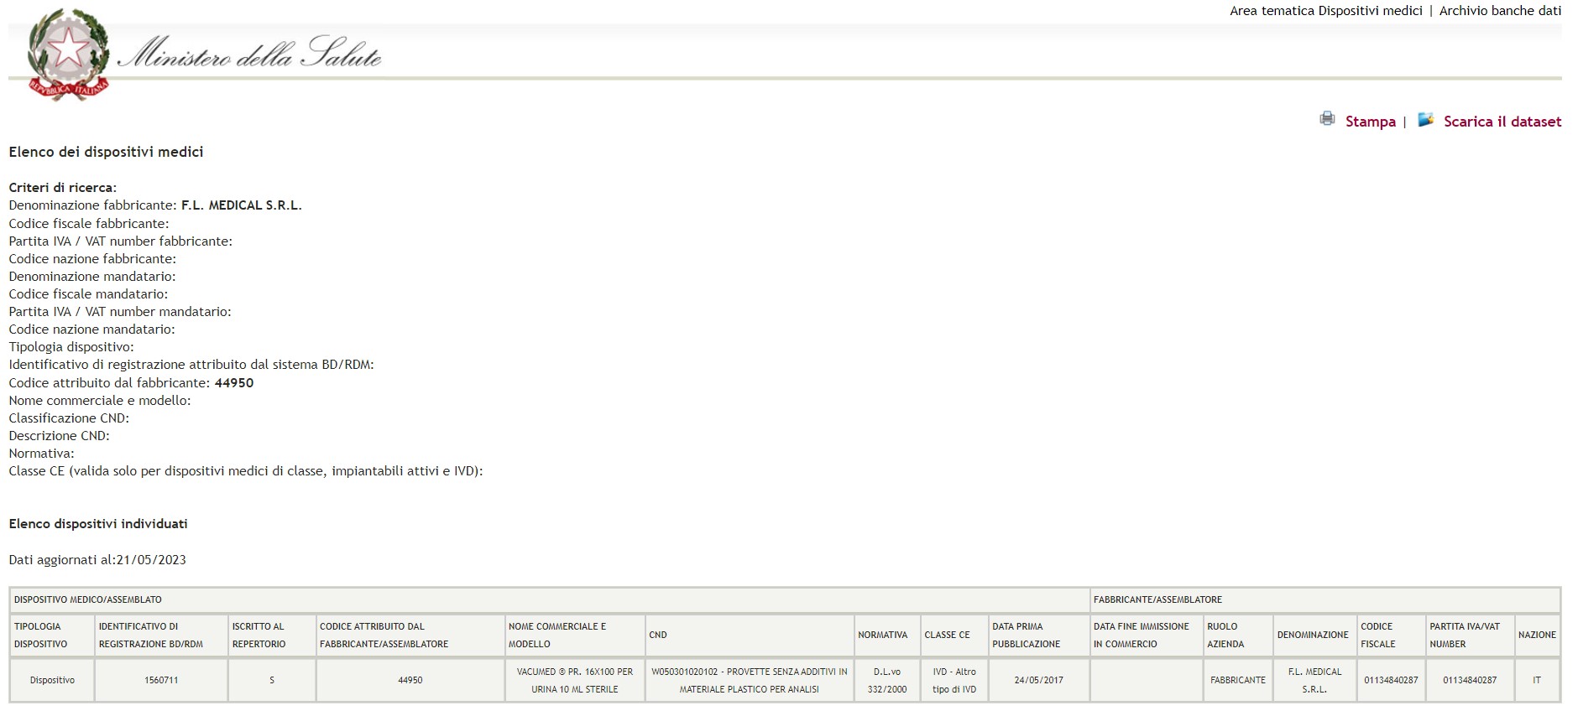Select the F.L. MEDICAL S.R.L. table cell
Viewport: 1578px width, 716px height.
(x=1314, y=680)
